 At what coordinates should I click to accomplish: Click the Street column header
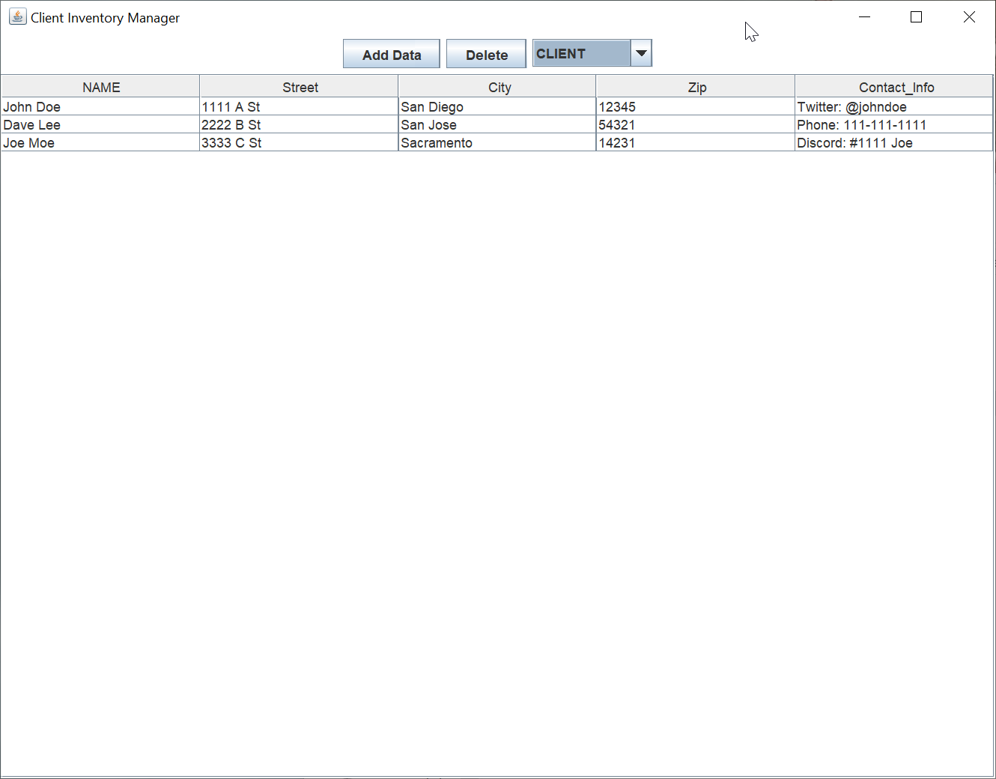(x=299, y=87)
